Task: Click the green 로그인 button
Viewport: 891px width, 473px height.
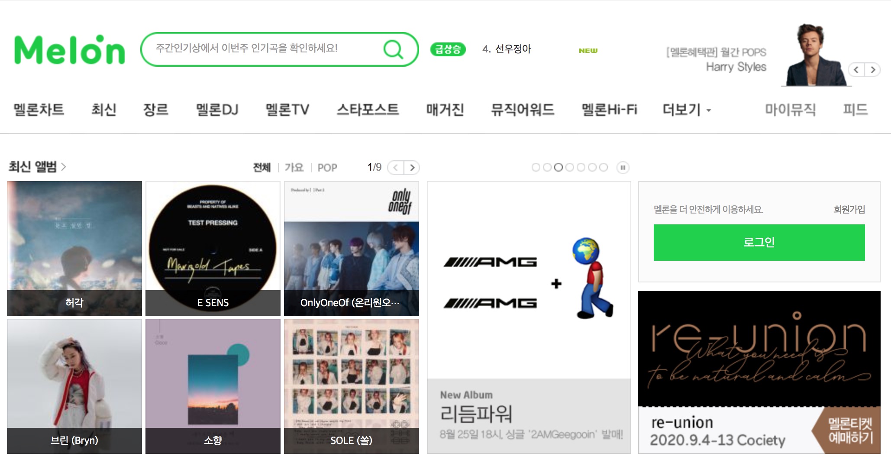Action: [759, 243]
